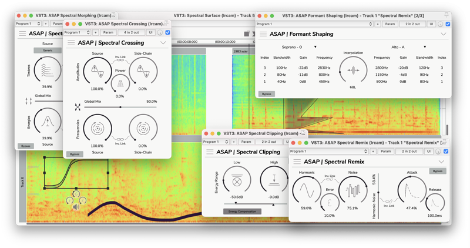
Task: Open the Soprano - O formant dropdown
Action: click(x=315, y=47)
